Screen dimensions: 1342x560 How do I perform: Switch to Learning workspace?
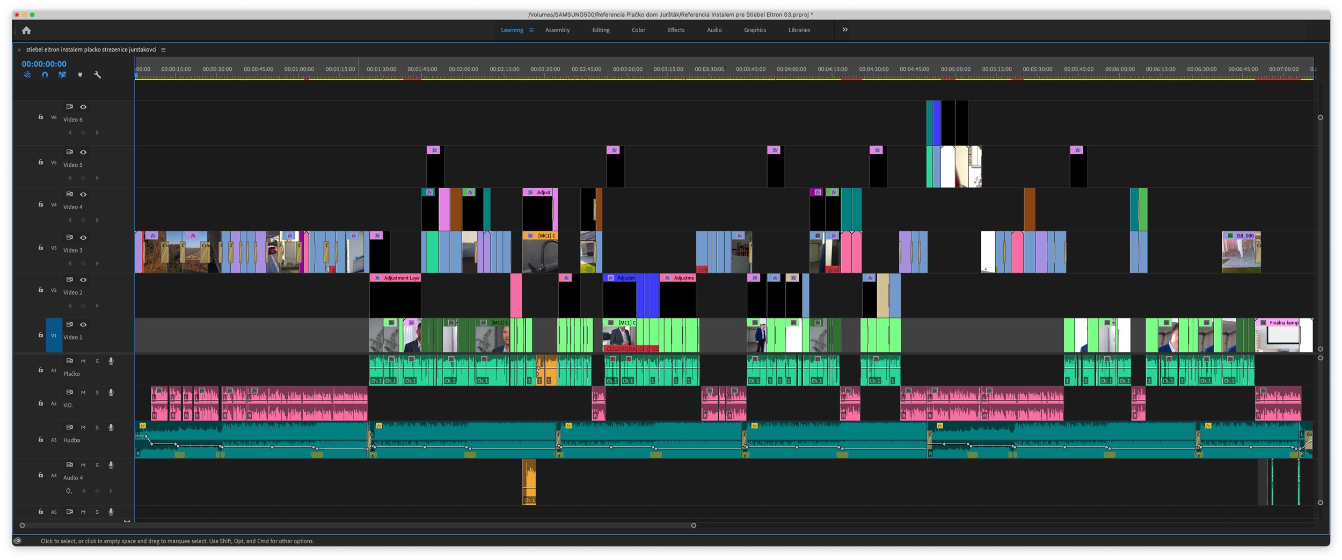point(512,30)
